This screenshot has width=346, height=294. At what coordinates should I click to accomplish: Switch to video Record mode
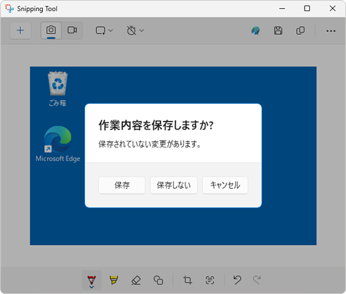pyautogui.click(x=72, y=30)
